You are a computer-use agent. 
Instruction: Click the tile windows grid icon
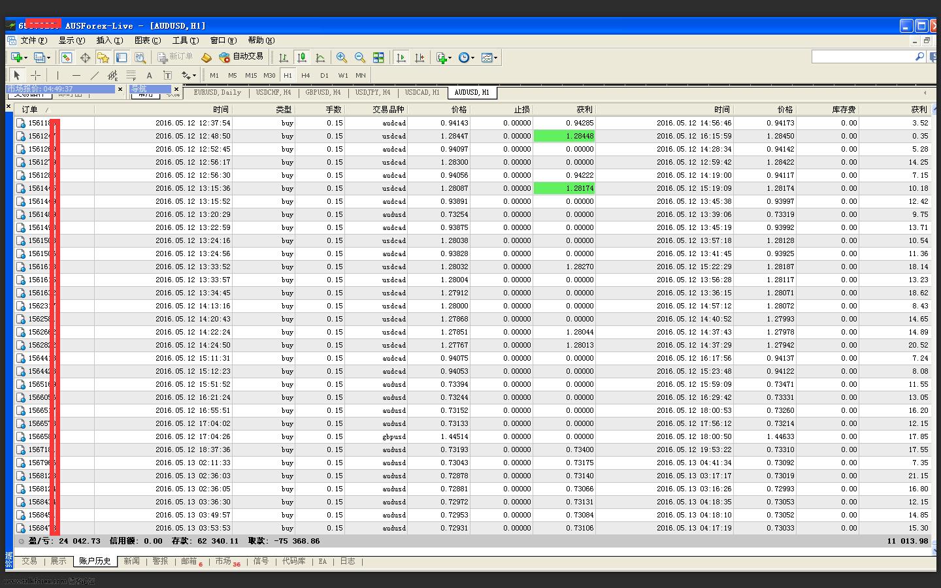[378, 57]
